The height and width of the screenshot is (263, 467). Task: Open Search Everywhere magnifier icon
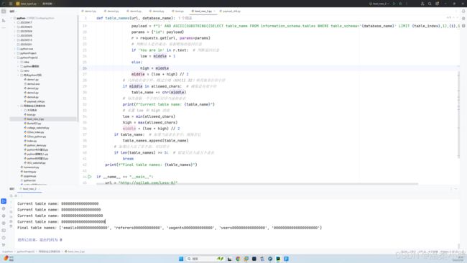coord(430,4)
